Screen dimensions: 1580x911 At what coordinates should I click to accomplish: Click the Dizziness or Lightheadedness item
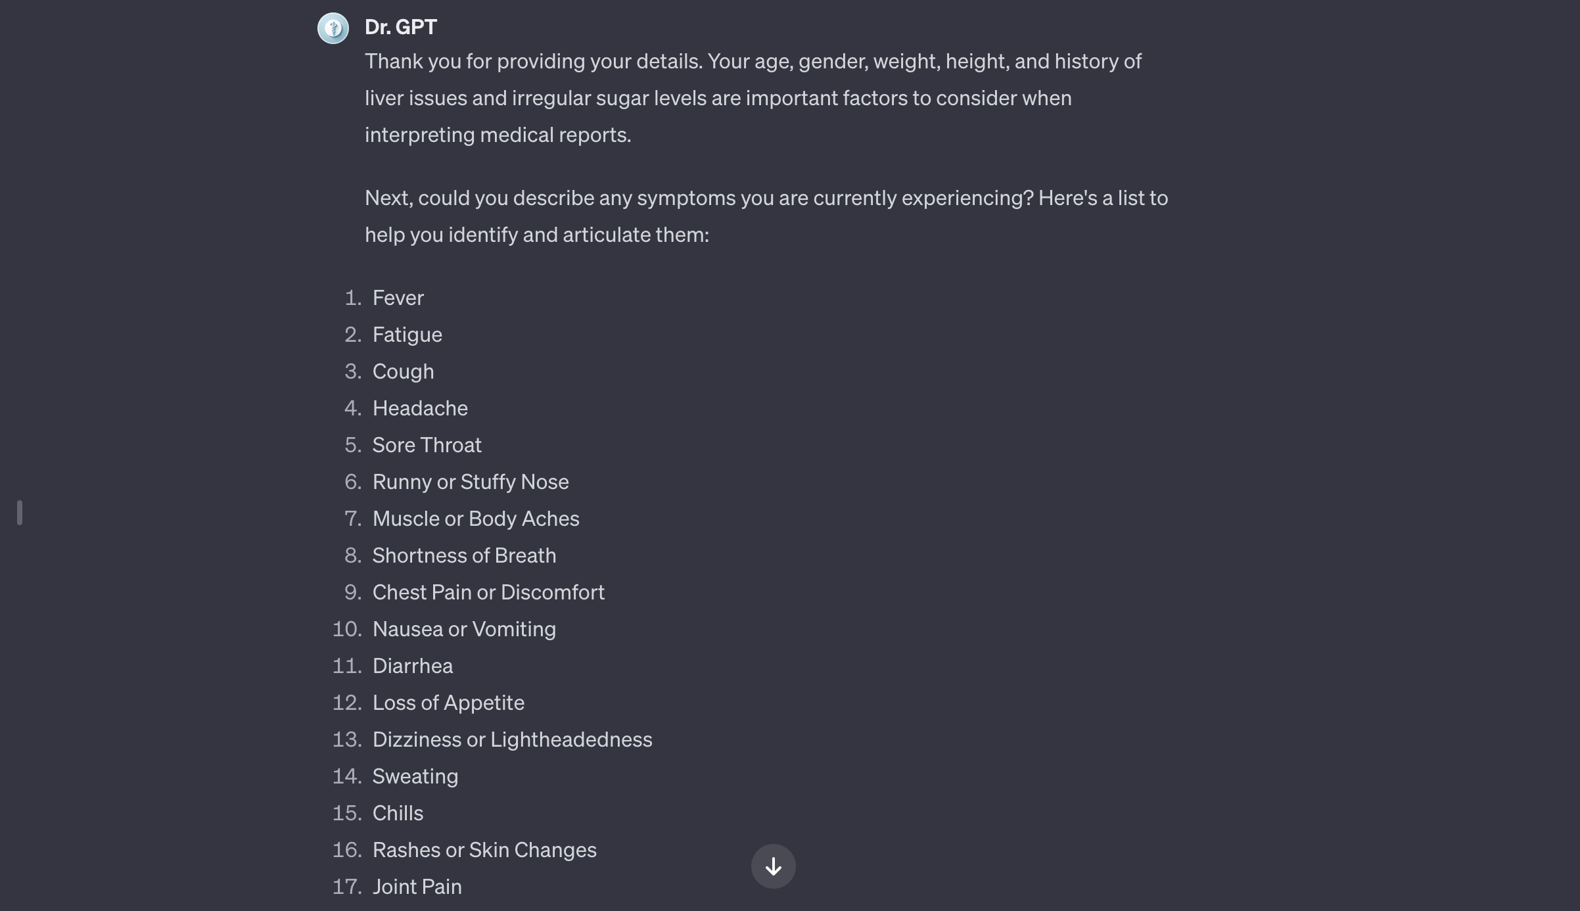(x=512, y=739)
